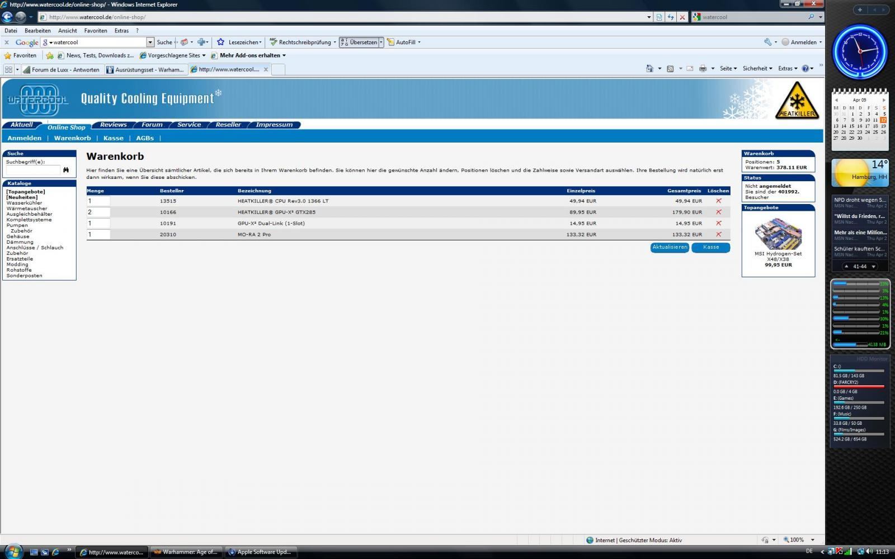895x559 pixels.
Task: Click the Anmelden link in the blue bar
Action: (25, 138)
